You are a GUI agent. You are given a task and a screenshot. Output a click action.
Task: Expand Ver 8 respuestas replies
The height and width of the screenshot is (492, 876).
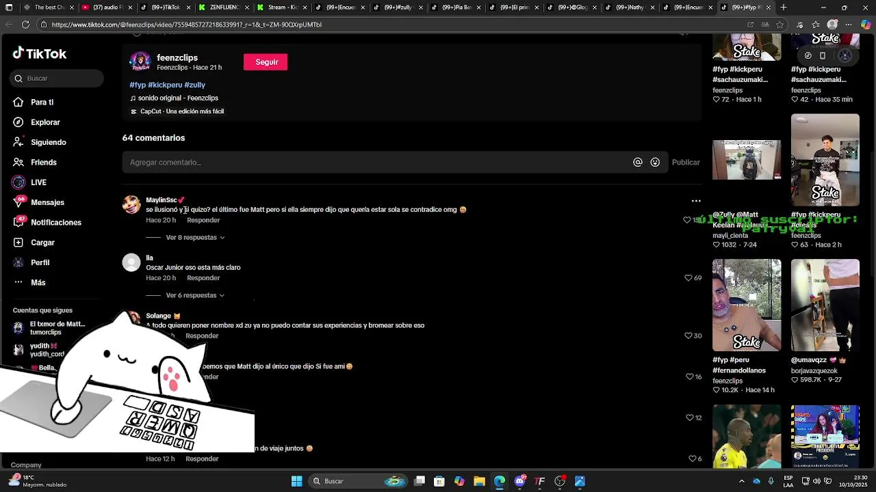pyautogui.click(x=195, y=238)
